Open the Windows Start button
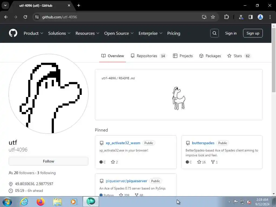The image size is (276, 207). [7, 202]
